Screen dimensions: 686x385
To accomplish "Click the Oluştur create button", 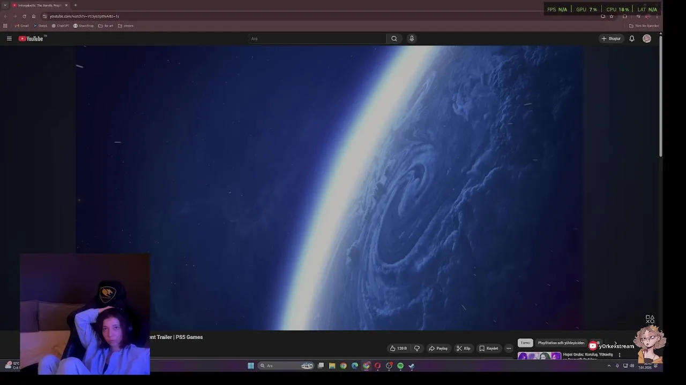I will point(611,38).
